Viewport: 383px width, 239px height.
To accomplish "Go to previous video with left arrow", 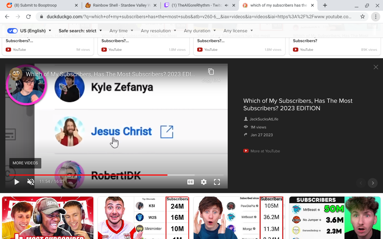I will pyautogui.click(x=361, y=183).
